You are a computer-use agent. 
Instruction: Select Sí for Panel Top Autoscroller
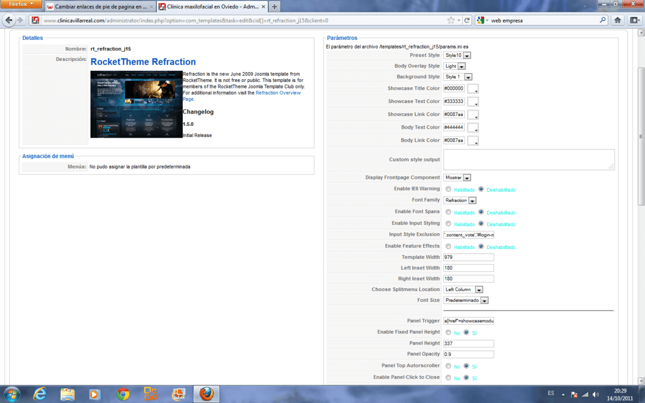466,366
